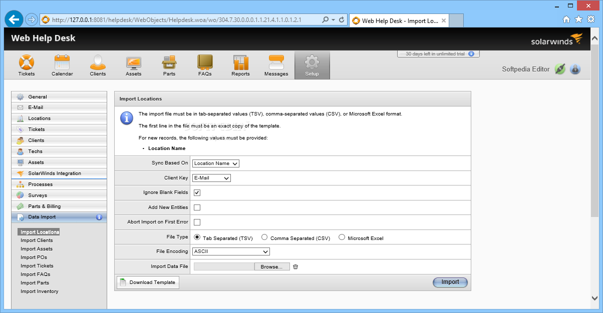Click the SolarWinds logo

[557, 39]
